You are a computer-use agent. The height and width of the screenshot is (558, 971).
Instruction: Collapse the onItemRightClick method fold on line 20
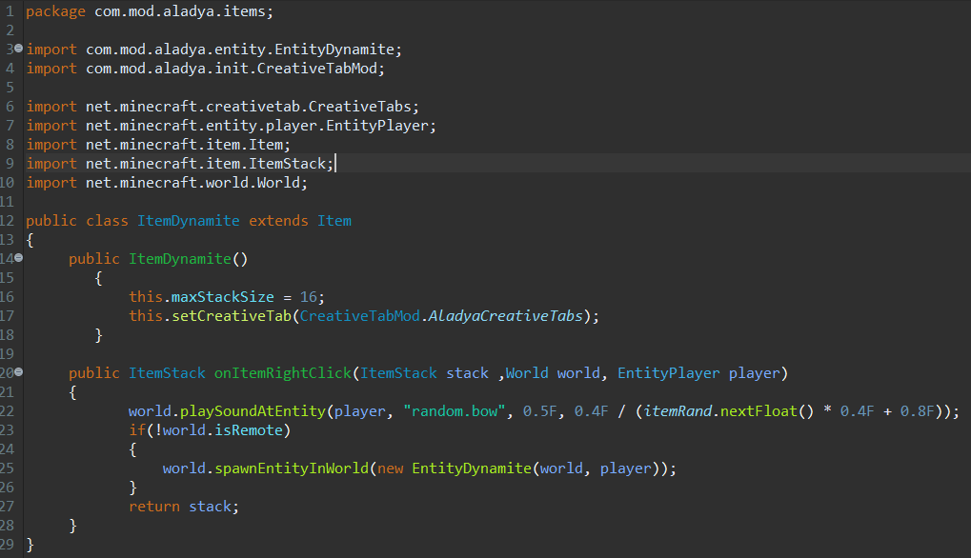click(19, 372)
